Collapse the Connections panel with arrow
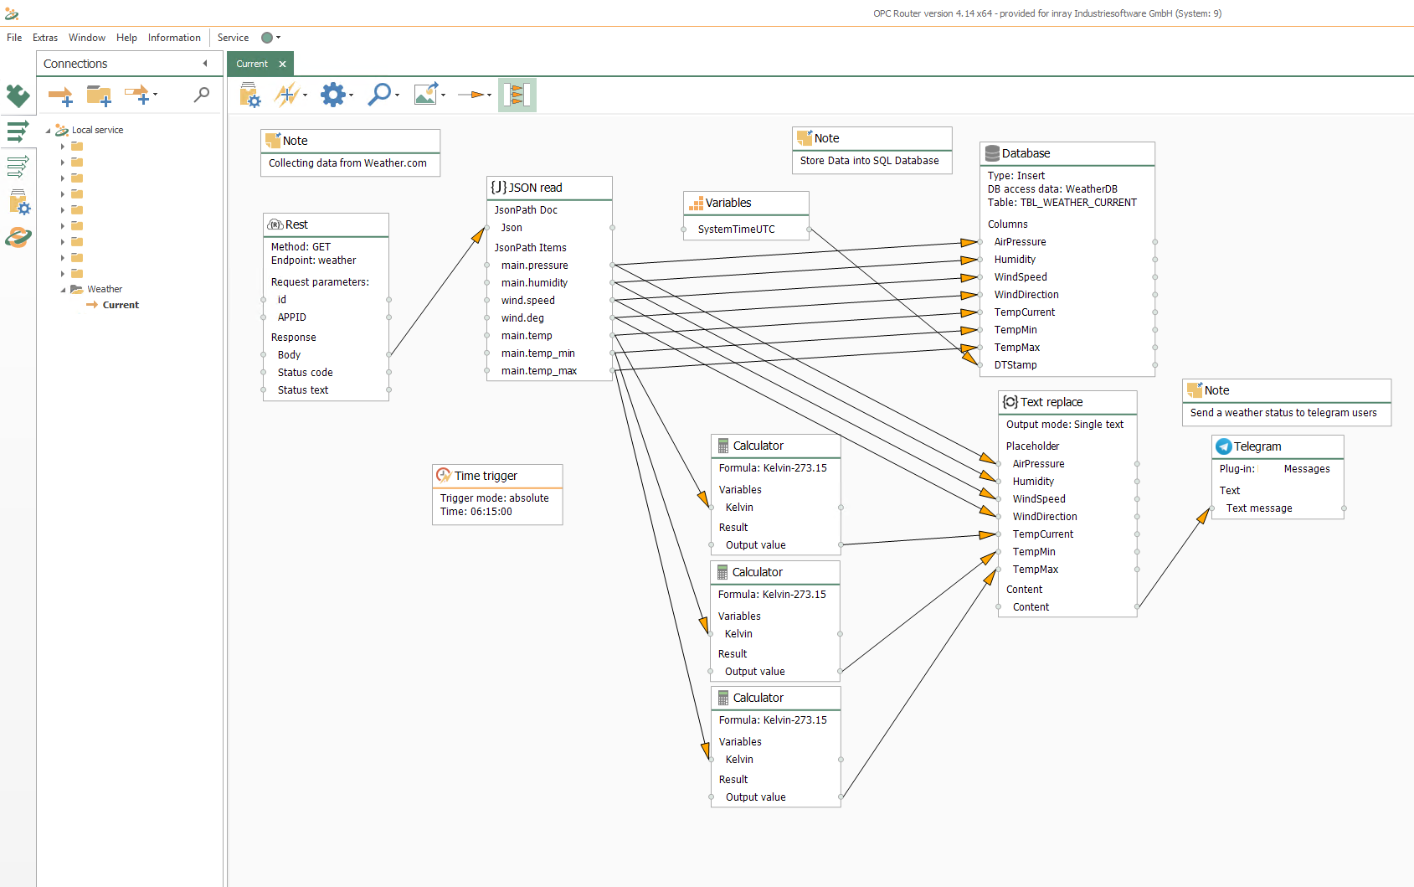 205,64
